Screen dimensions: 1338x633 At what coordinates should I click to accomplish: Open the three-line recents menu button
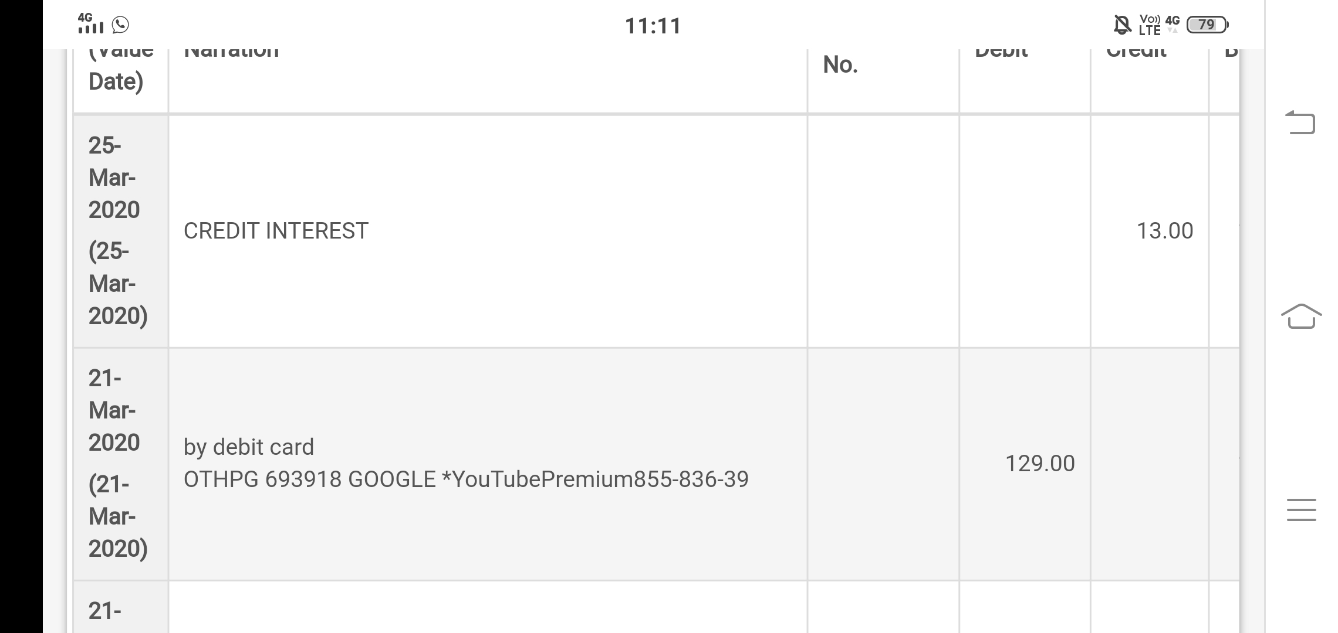[1301, 509]
